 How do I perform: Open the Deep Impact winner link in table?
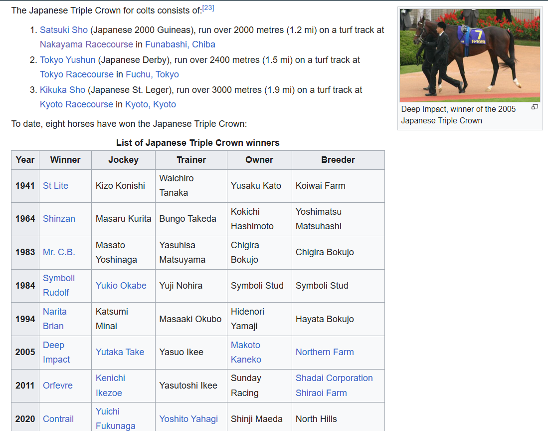pos(56,352)
